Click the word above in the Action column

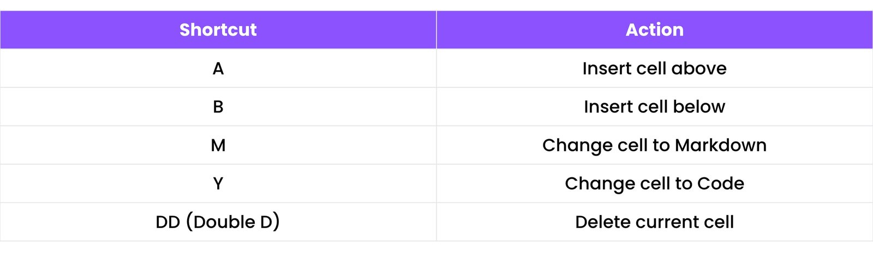click(699, 69)
